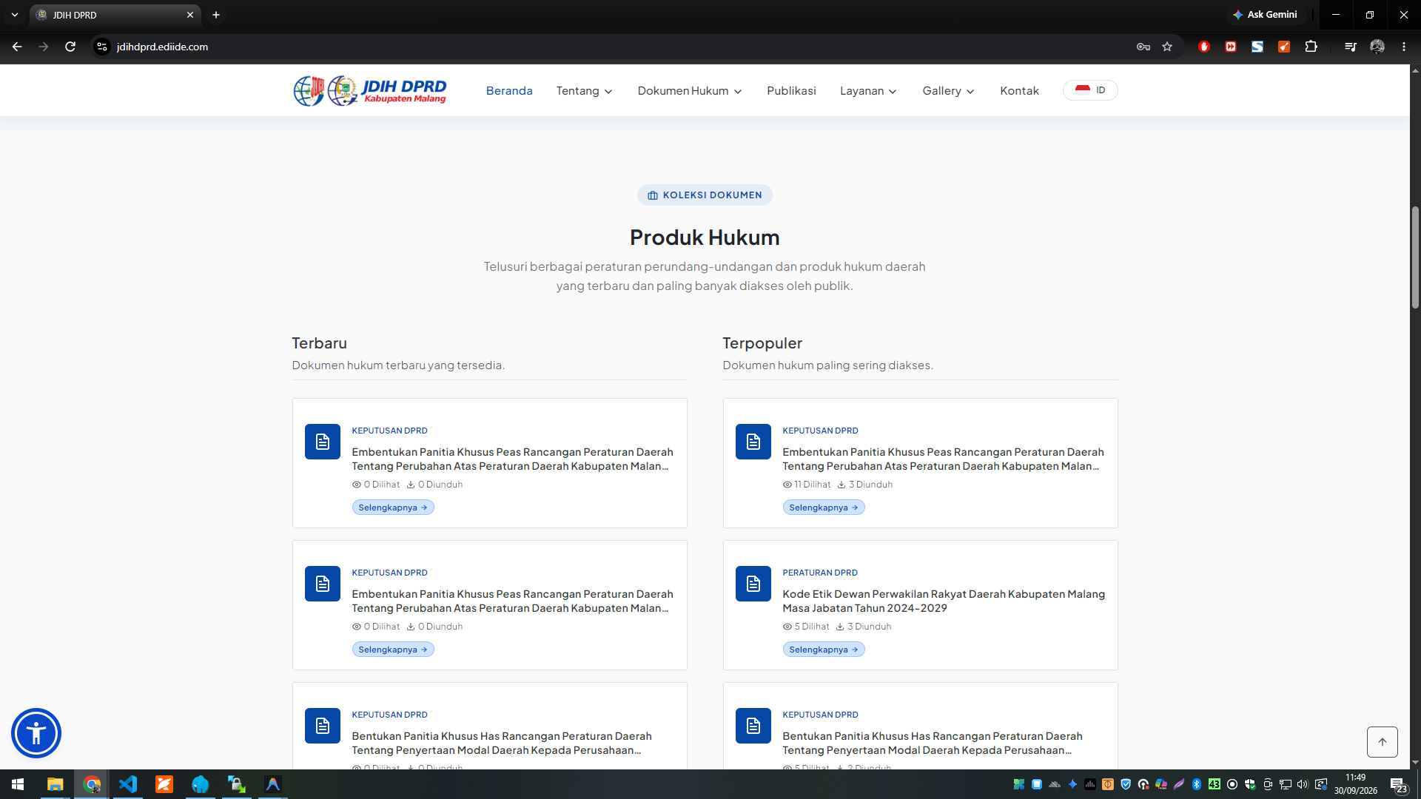Go back to the previous page
Viewport: 1421px width, 799px height.
[x=17, y=47]
